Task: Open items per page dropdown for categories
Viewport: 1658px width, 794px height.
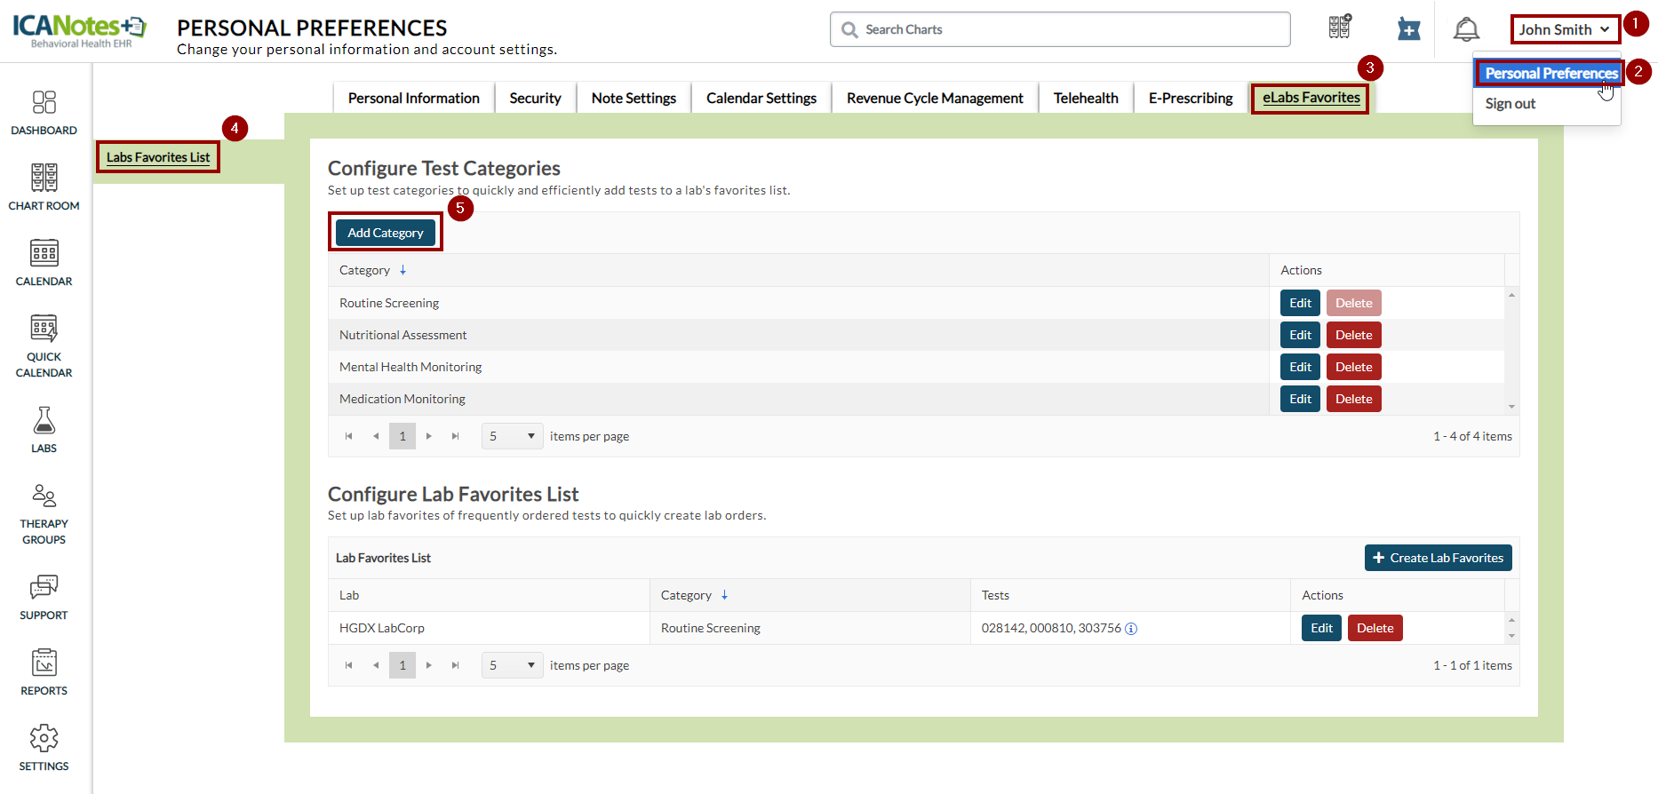Action: (x=512, y=436)
